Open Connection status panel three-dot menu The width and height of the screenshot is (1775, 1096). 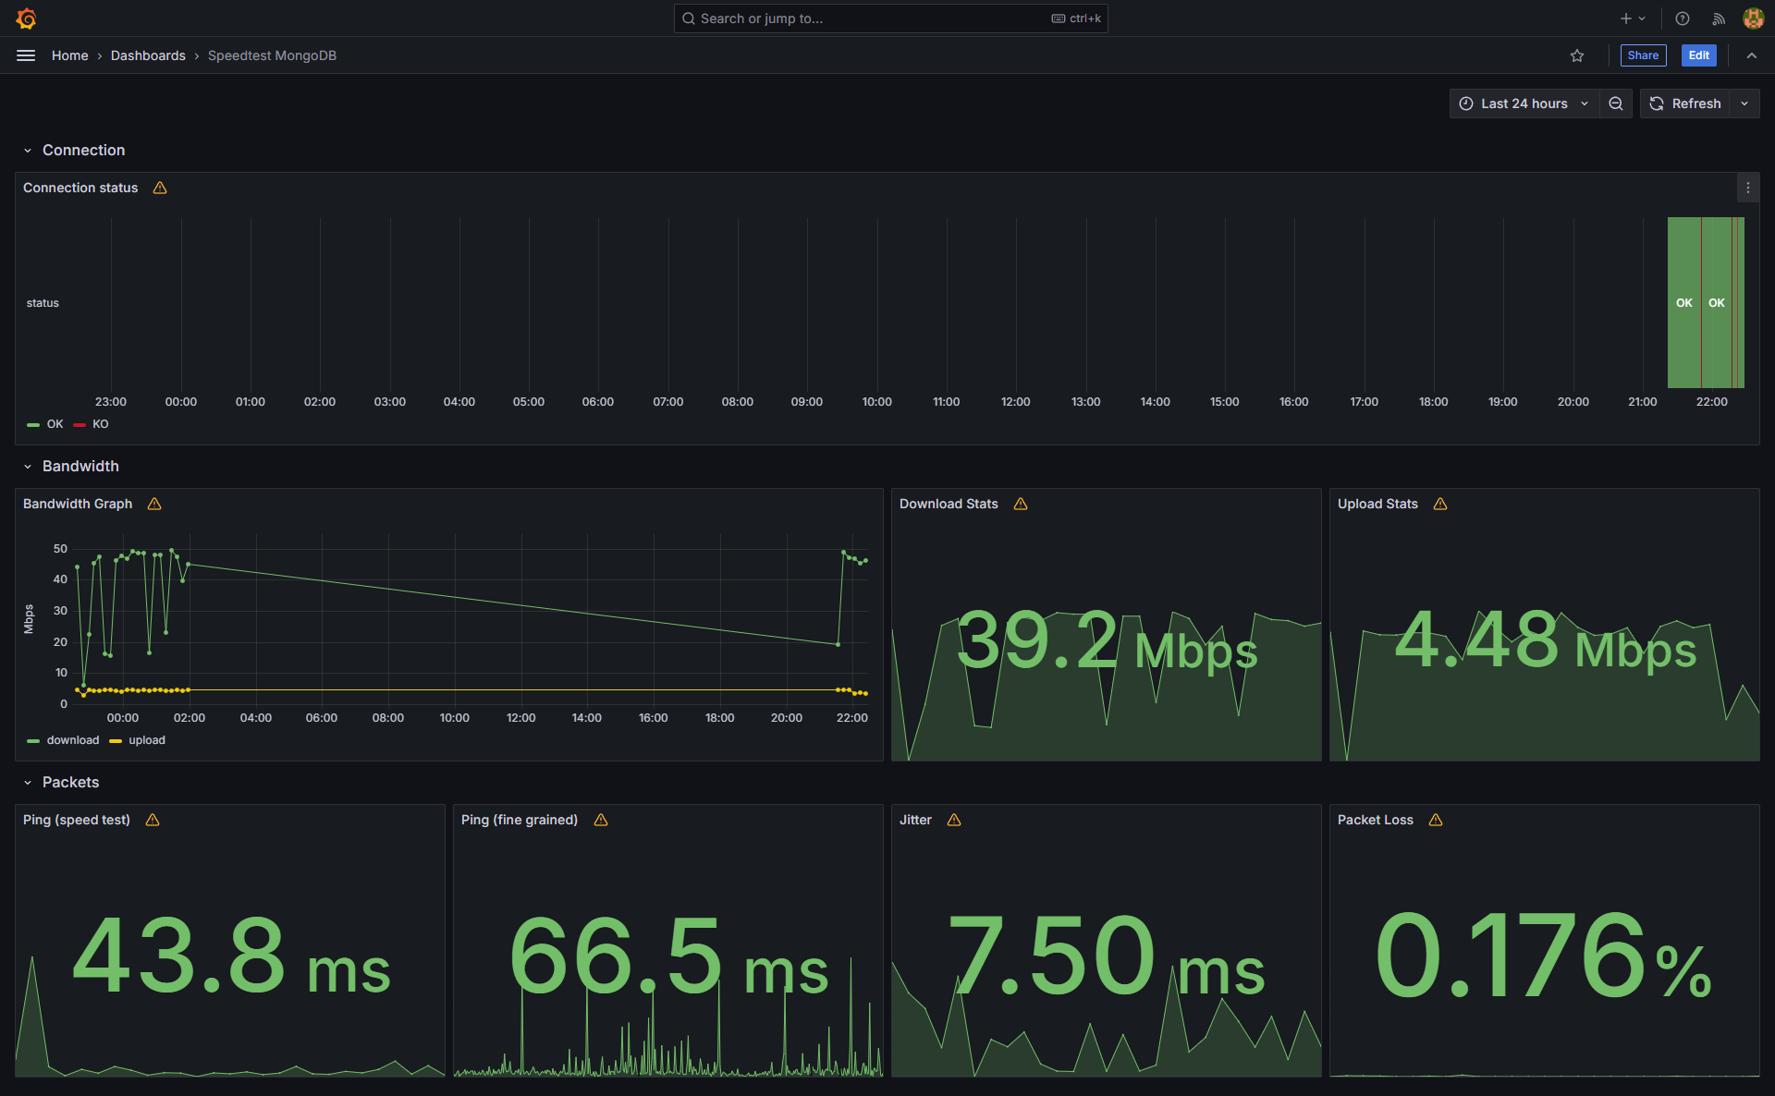[x=1747, y=188]
